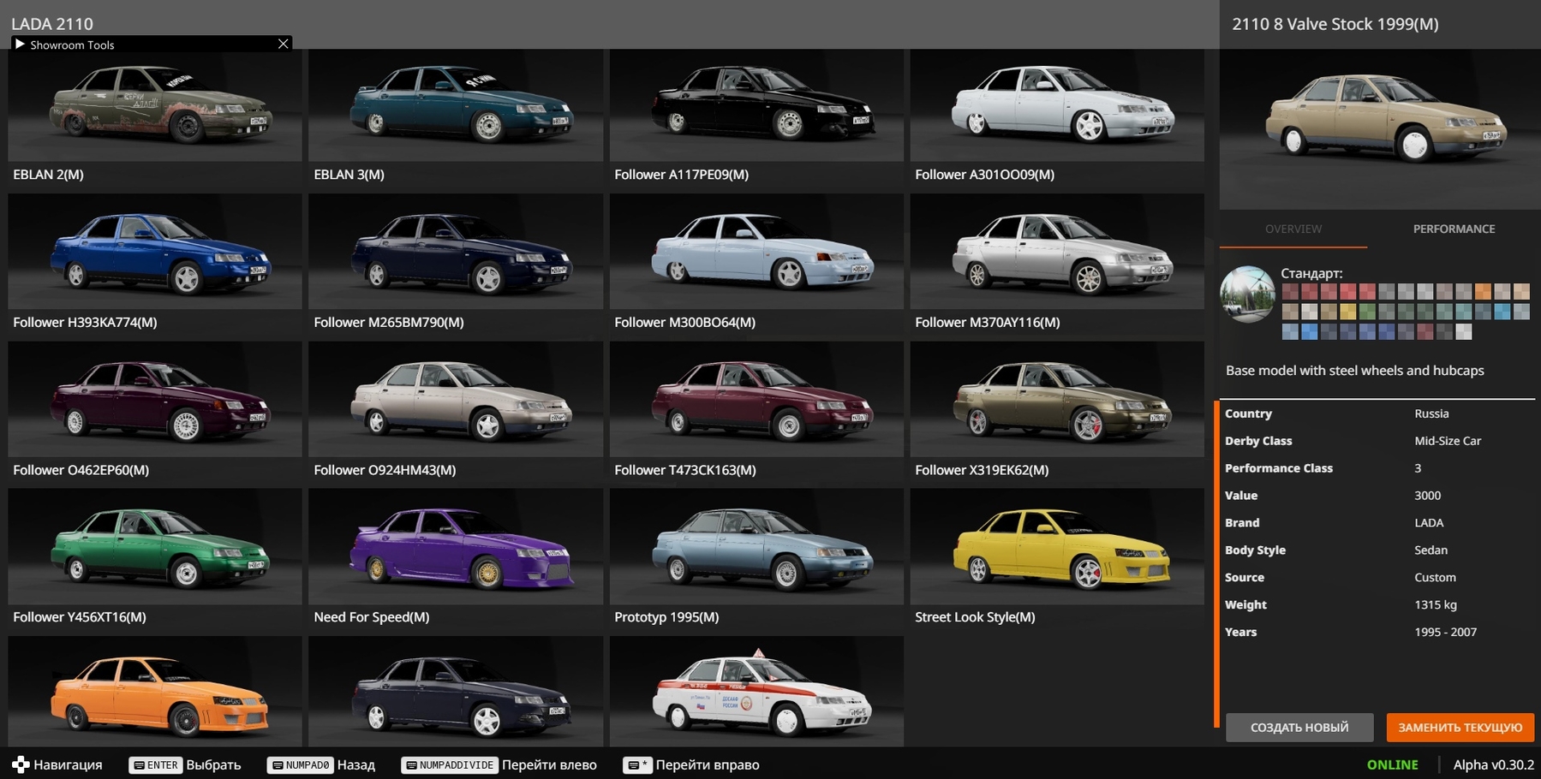Choose the yellow paint color swatch
Screen dimensions: 1541x779
1348,312
